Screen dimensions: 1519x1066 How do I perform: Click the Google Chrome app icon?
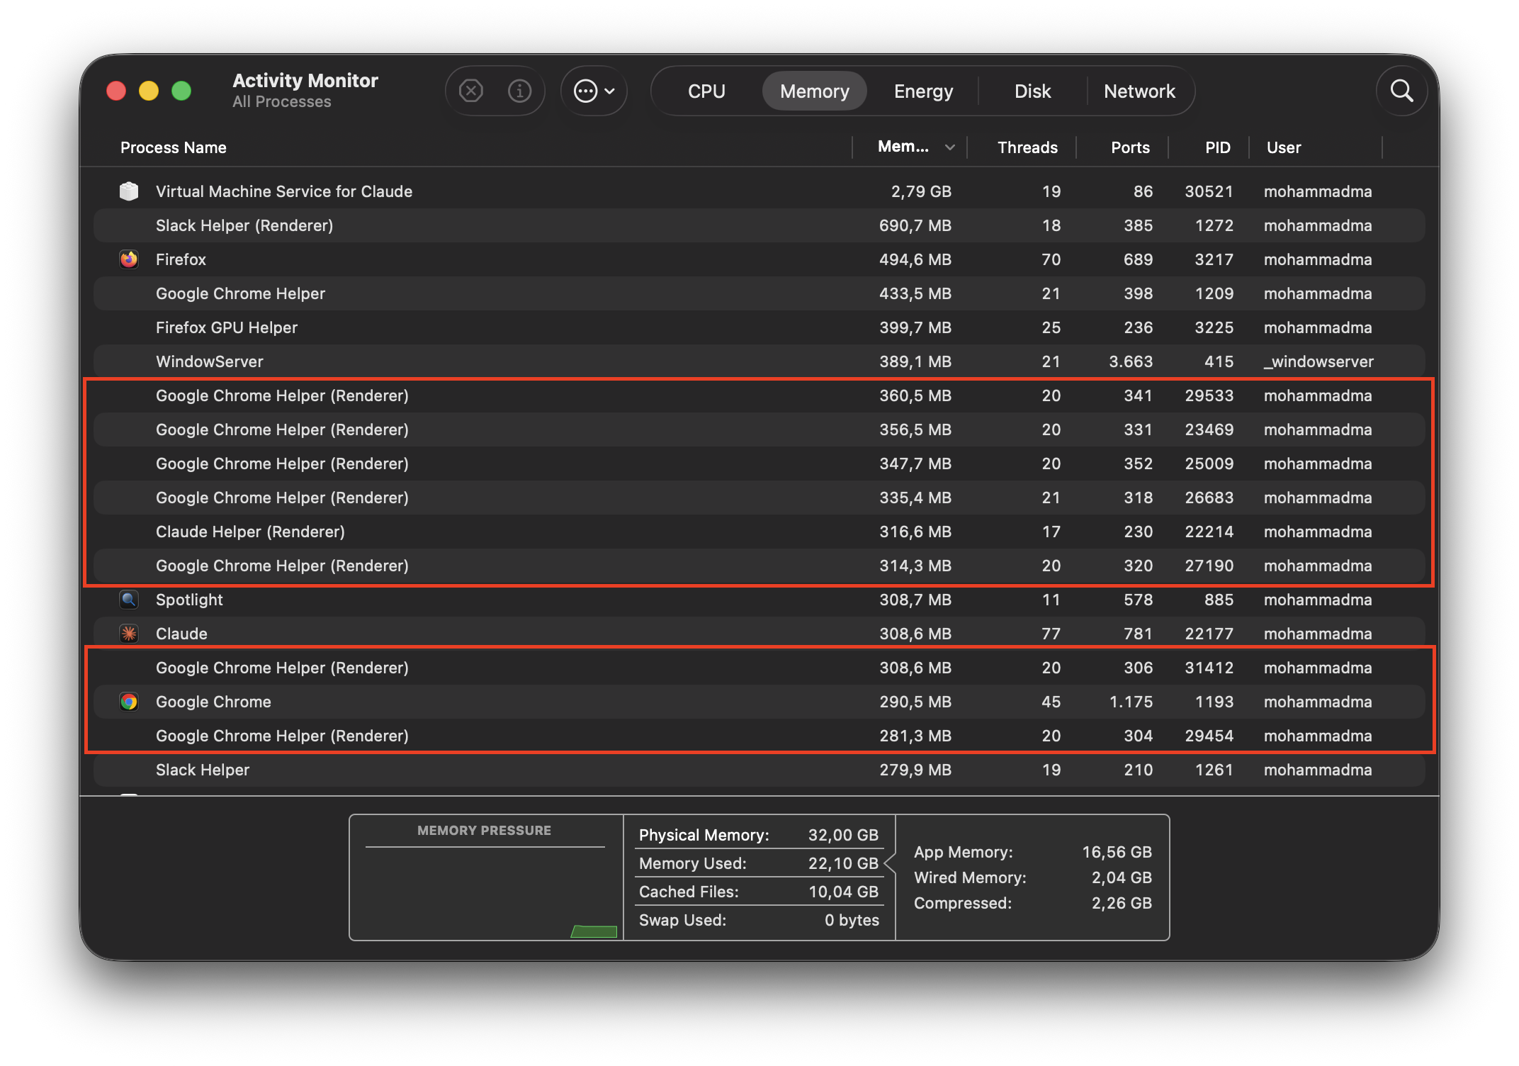(x=129, y=702)
